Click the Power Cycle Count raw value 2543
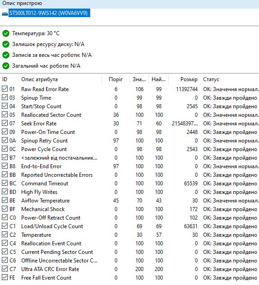 click(192, 149)
